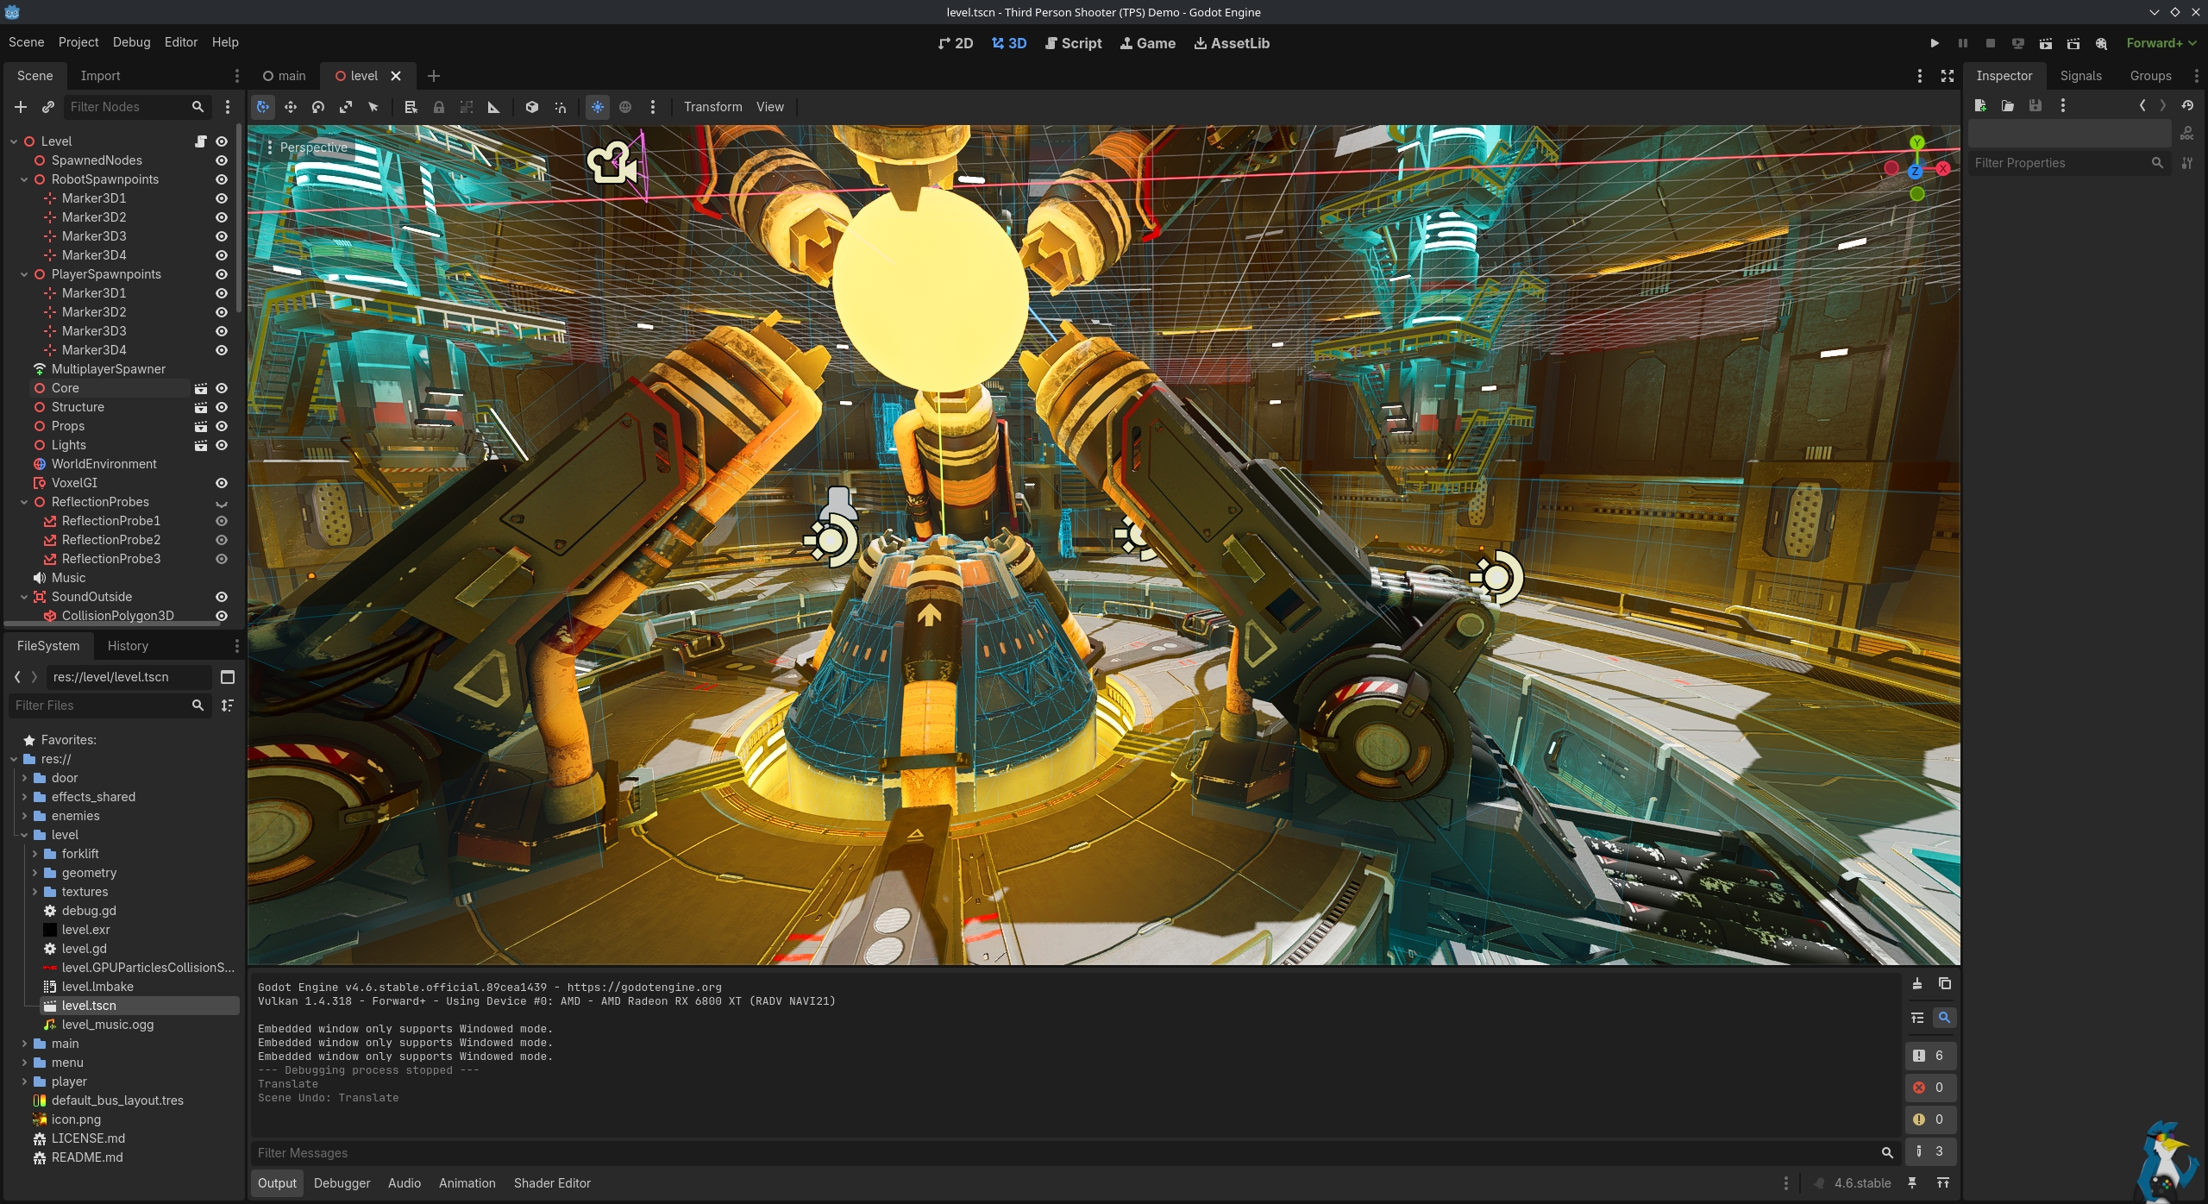2208x1204 pixels.
Task: Click the Perspective view label
Action: pos(313,147)
